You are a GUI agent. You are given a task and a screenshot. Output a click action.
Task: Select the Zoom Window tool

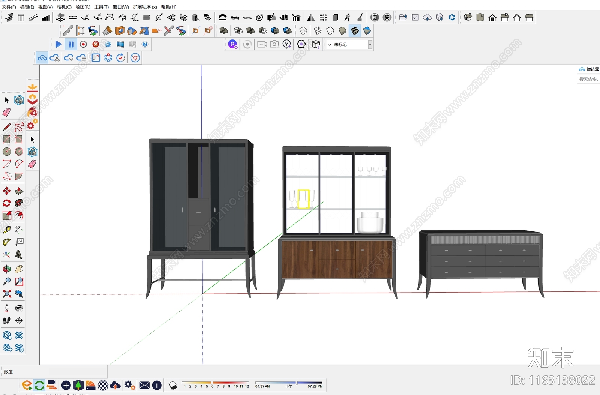[x=19, y=281]
